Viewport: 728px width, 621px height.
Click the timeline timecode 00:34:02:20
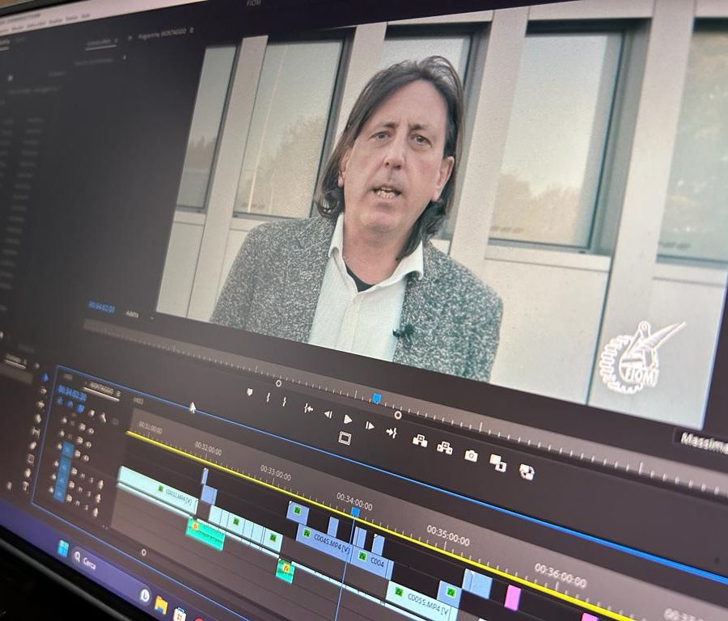pyautogui.click(x=73, y=394)
